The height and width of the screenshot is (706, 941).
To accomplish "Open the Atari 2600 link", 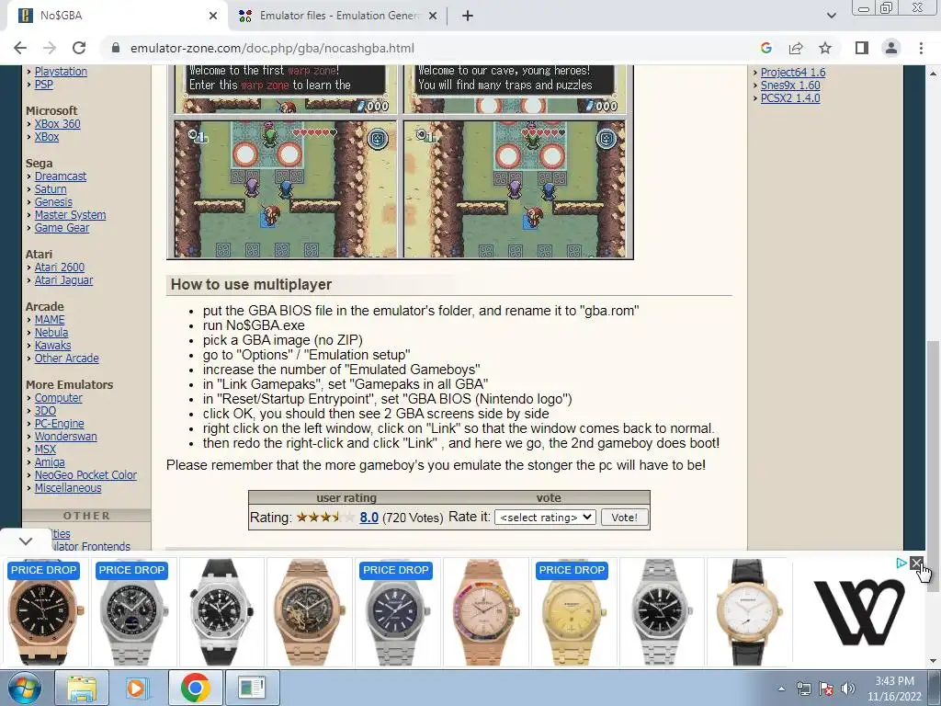I will click(60, 268).
